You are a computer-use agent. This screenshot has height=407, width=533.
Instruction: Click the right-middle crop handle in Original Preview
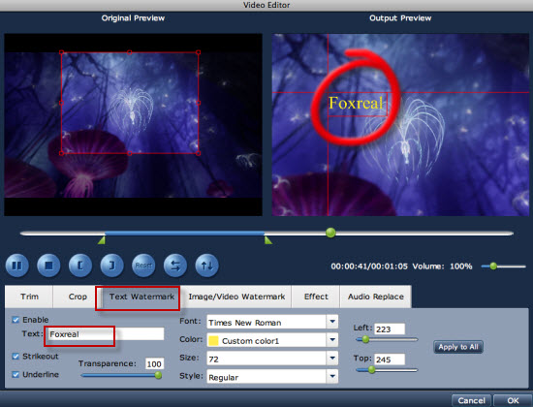pos(198,103)
